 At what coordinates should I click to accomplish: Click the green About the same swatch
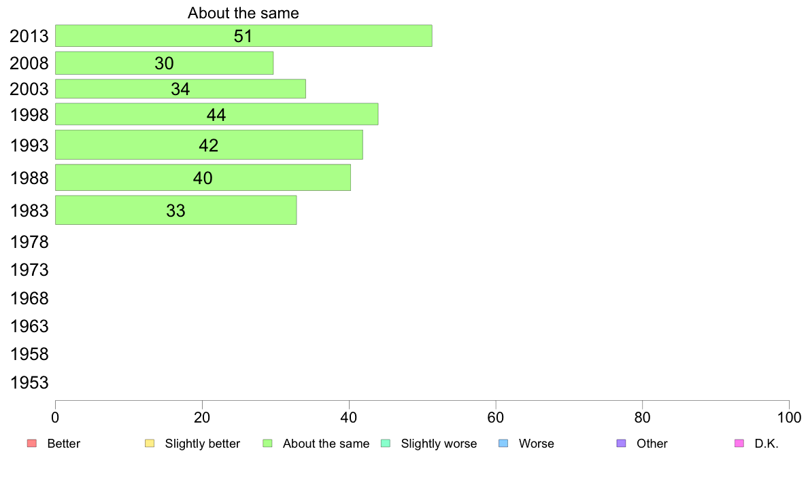[267, 444]
